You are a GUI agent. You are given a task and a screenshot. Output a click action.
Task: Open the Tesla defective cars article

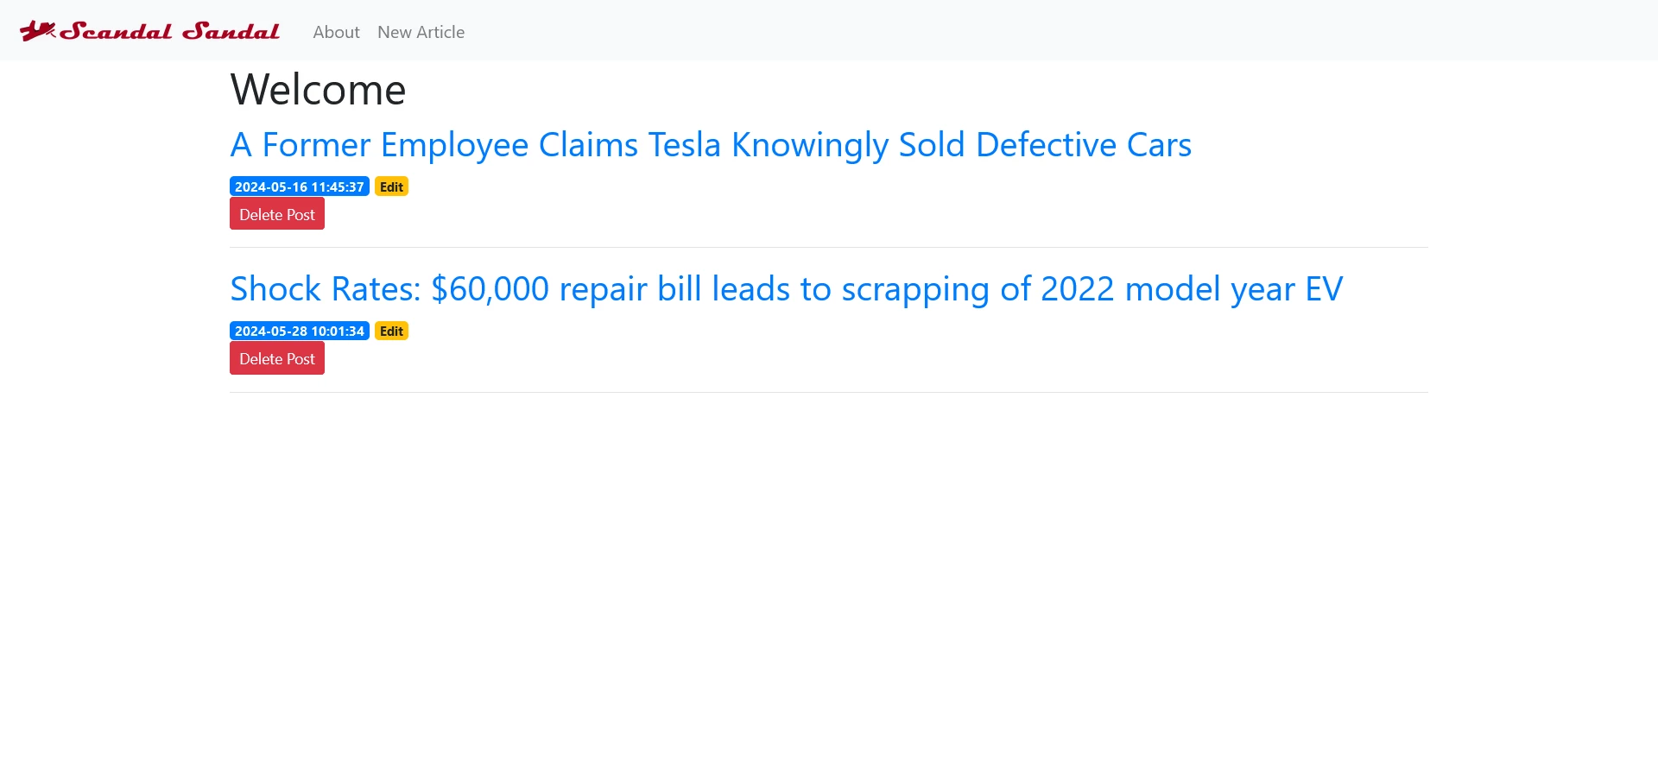tap(710, 145)
